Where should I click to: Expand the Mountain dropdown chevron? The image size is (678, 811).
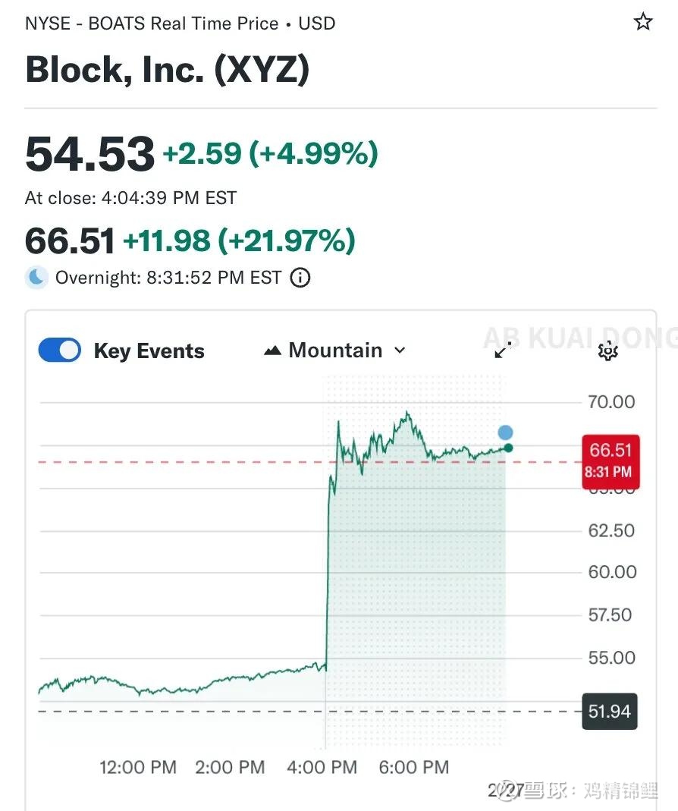[400, 350]
